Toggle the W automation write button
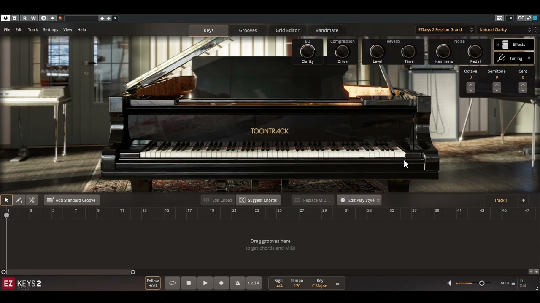540x303 pixels. 34,18
